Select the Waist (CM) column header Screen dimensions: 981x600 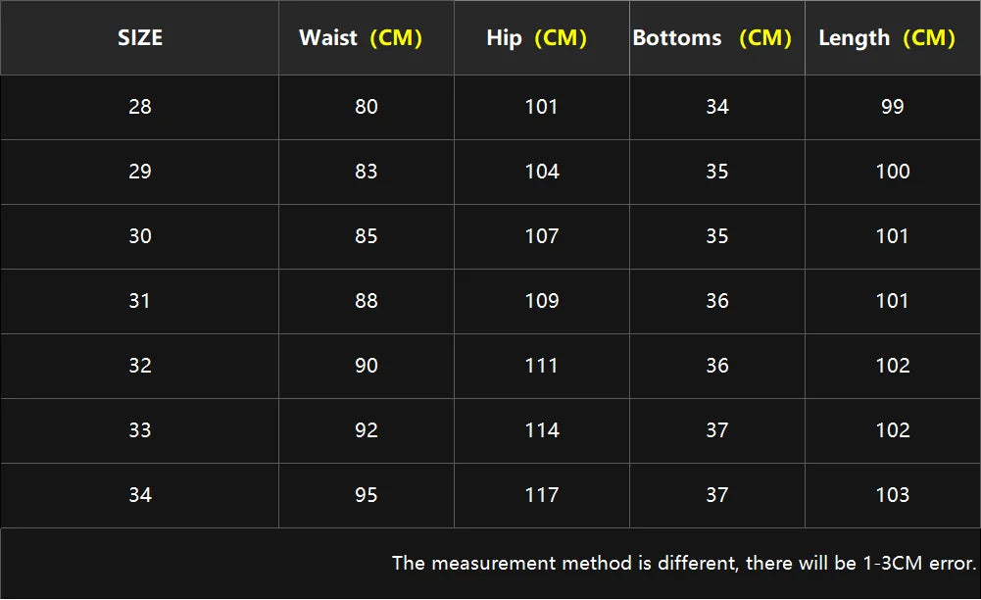[361, 38]
